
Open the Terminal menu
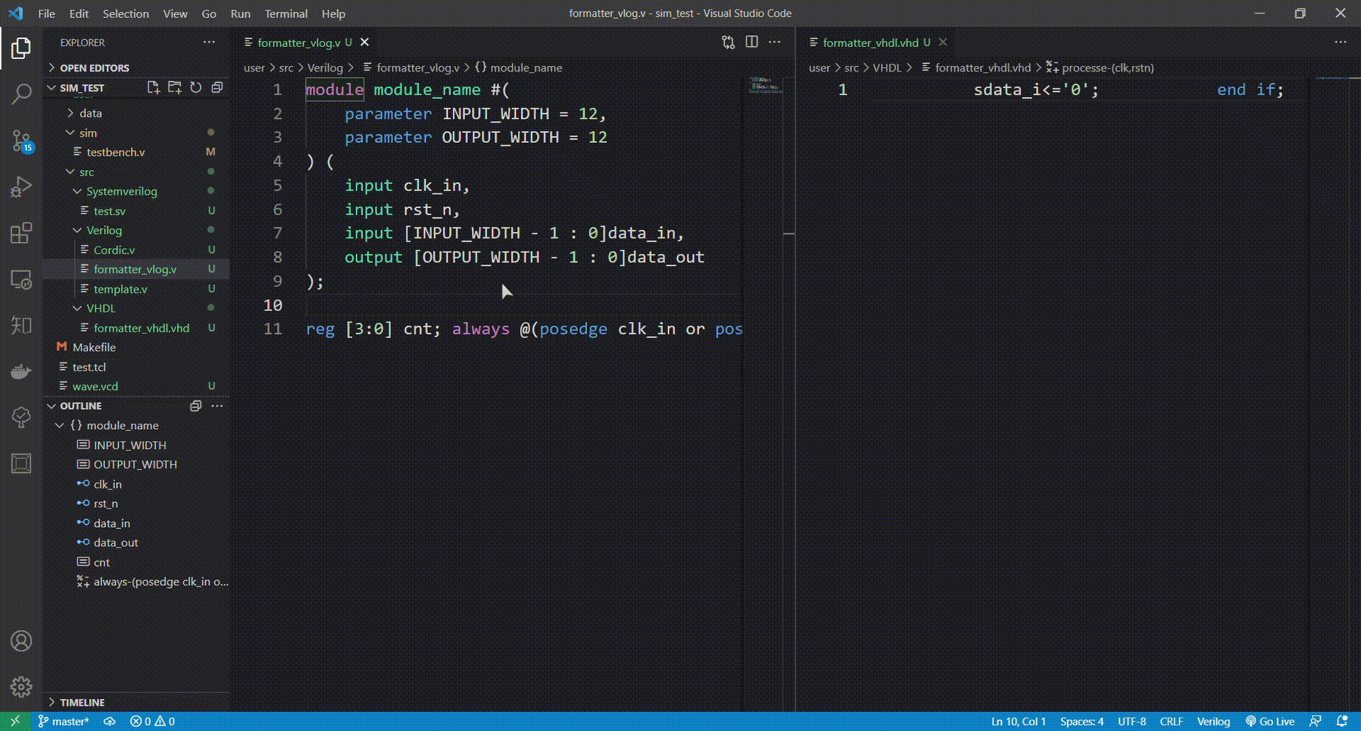click(286, 13)
